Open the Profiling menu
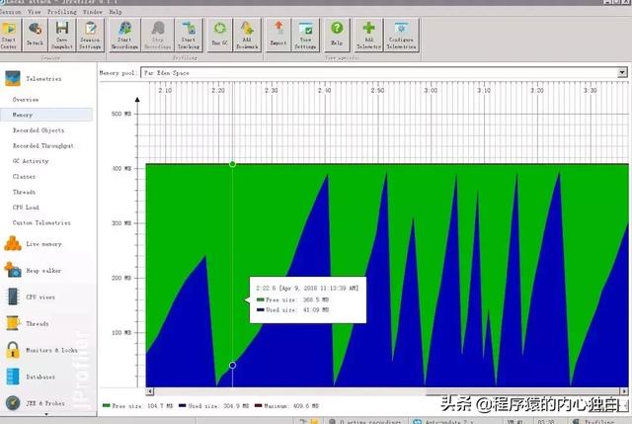This screenshot has width=632, height=424. (62, 12)
